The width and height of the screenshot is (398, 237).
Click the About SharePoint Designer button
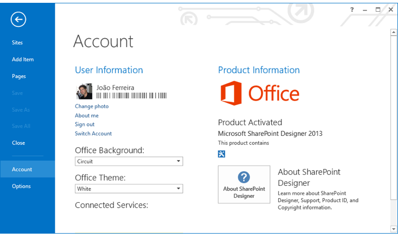pos(244,184)
